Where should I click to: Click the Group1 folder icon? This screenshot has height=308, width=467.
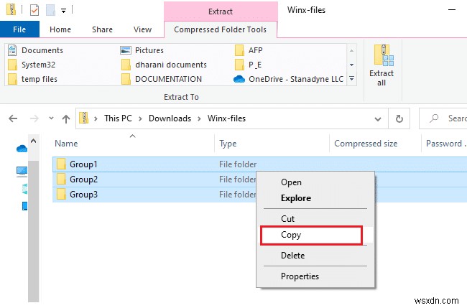[61, 164]
